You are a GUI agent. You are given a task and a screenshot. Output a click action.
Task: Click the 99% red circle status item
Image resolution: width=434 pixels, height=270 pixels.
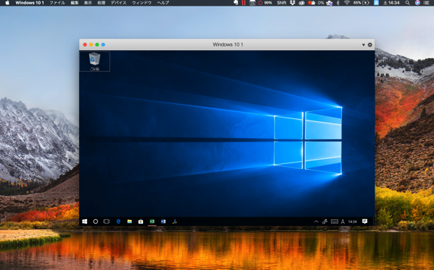(265, 3)
